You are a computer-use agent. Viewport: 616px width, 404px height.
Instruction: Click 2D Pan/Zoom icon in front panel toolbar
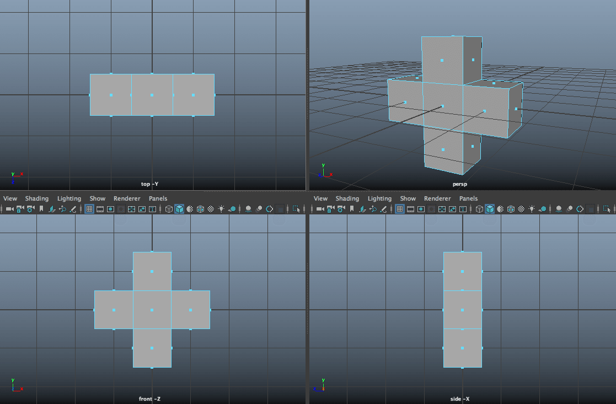coord(62,209)
